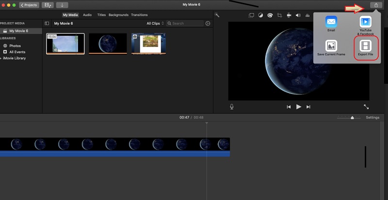The height and width of the screenshot is (200, 388).
Task: Play the movie in viewer
Action: [x=299, y=107]
